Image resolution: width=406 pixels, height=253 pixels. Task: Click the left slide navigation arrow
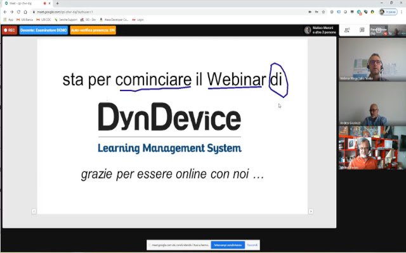pyautogui.click(x=34, y=211)
